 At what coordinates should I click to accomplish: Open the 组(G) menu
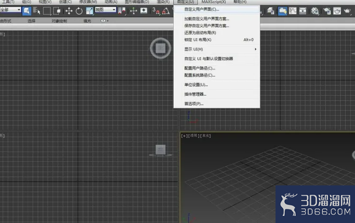coord(26,2)
